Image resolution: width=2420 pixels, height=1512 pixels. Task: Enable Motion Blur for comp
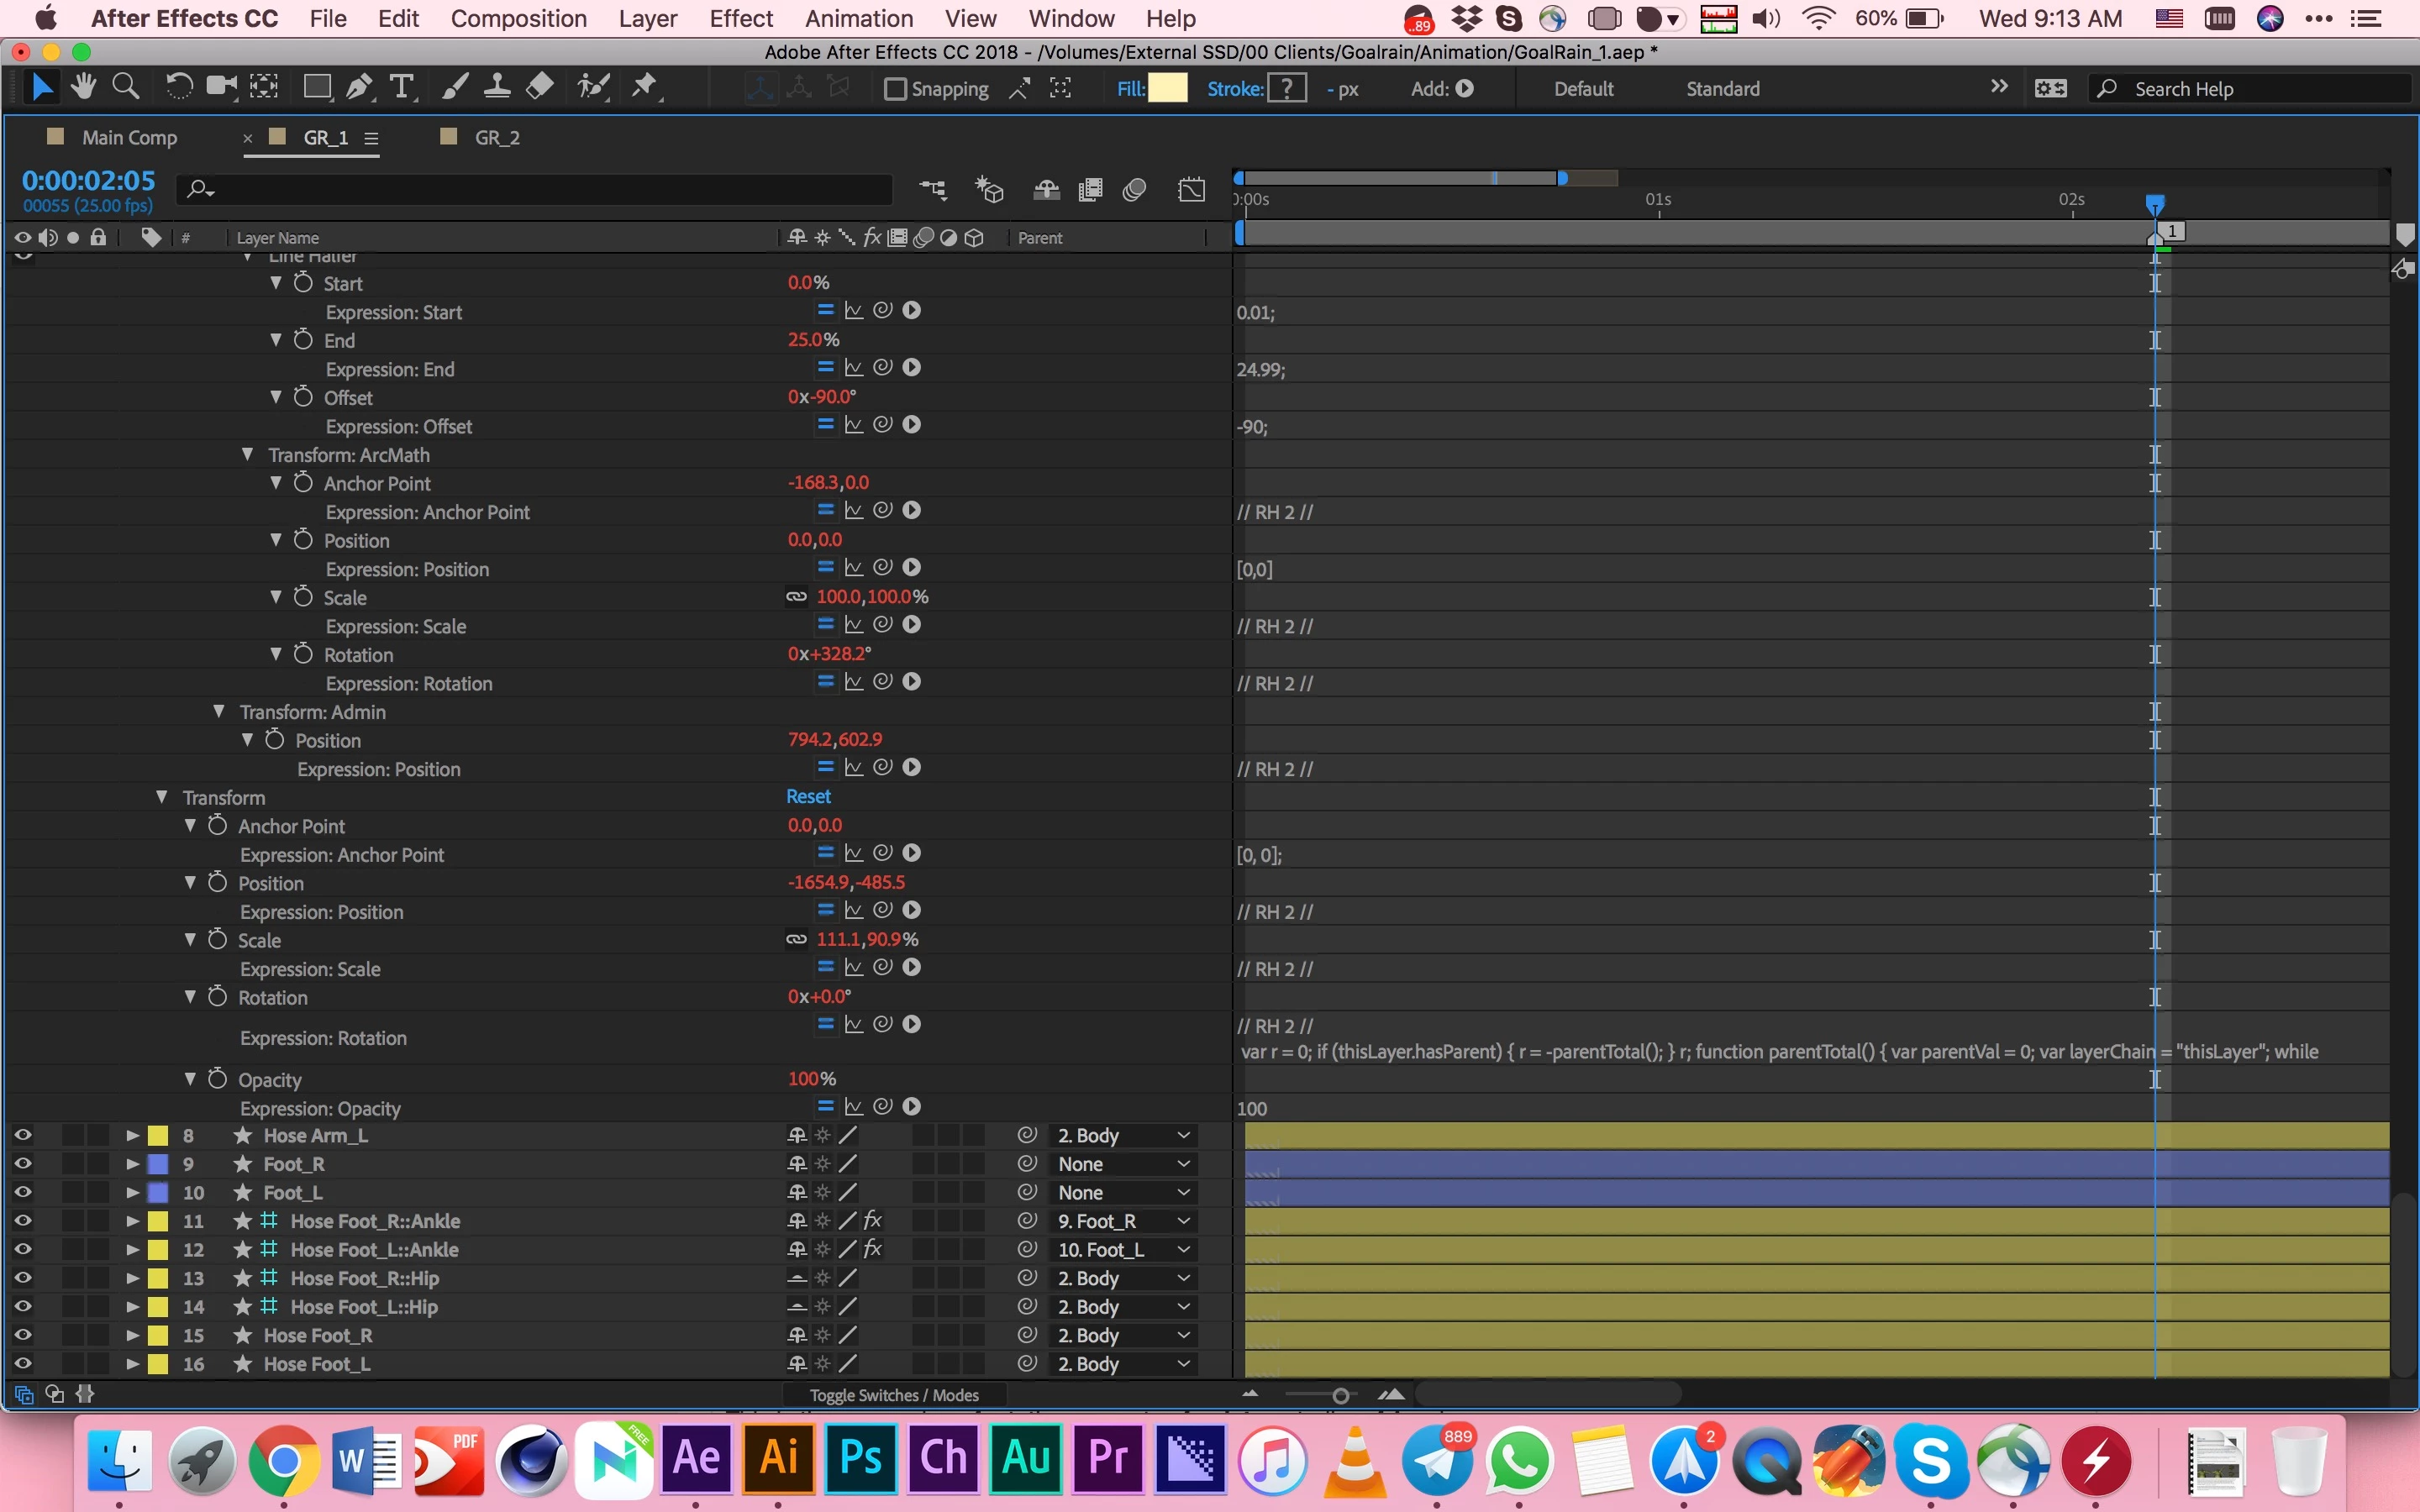pos(1134,190)
